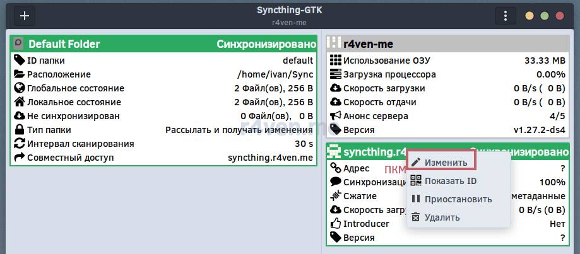Choose Показать ID from context menu
The width and height of the screenshot is (580, 254).
[450, 181]
